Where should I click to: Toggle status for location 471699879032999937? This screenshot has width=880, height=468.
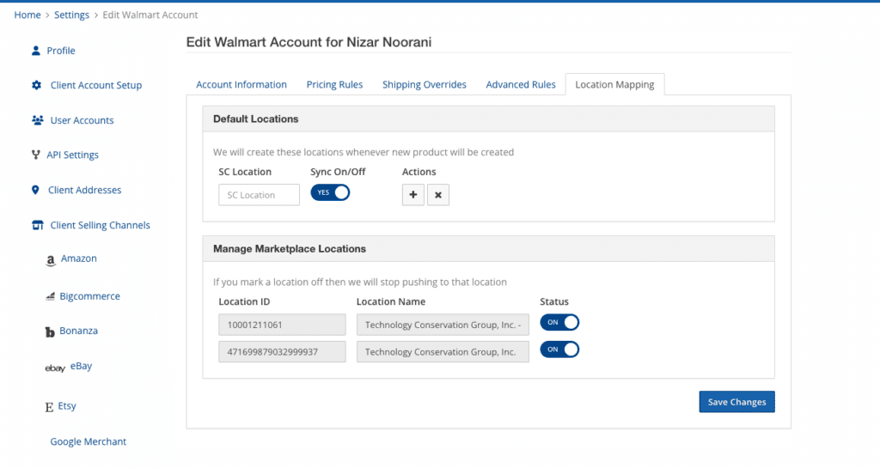[559, 349]
